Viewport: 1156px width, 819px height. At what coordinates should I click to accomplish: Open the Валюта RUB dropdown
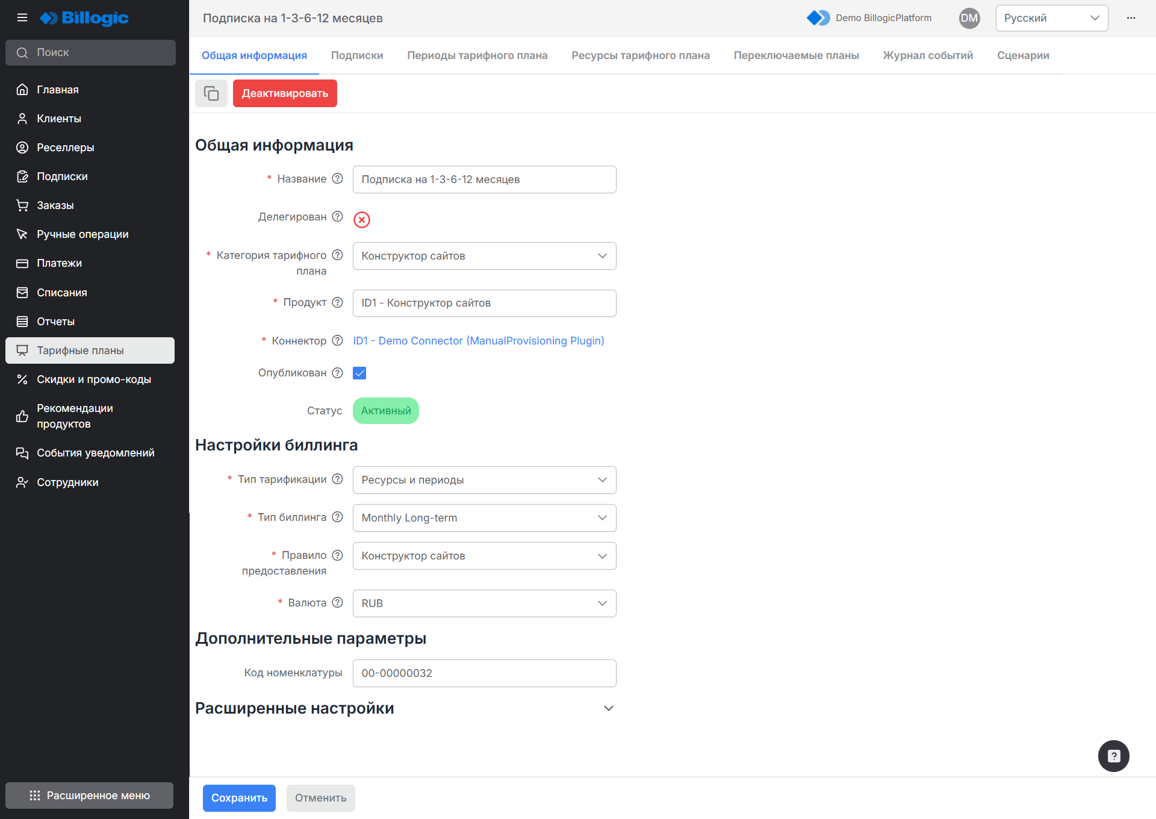click(484, 603)
